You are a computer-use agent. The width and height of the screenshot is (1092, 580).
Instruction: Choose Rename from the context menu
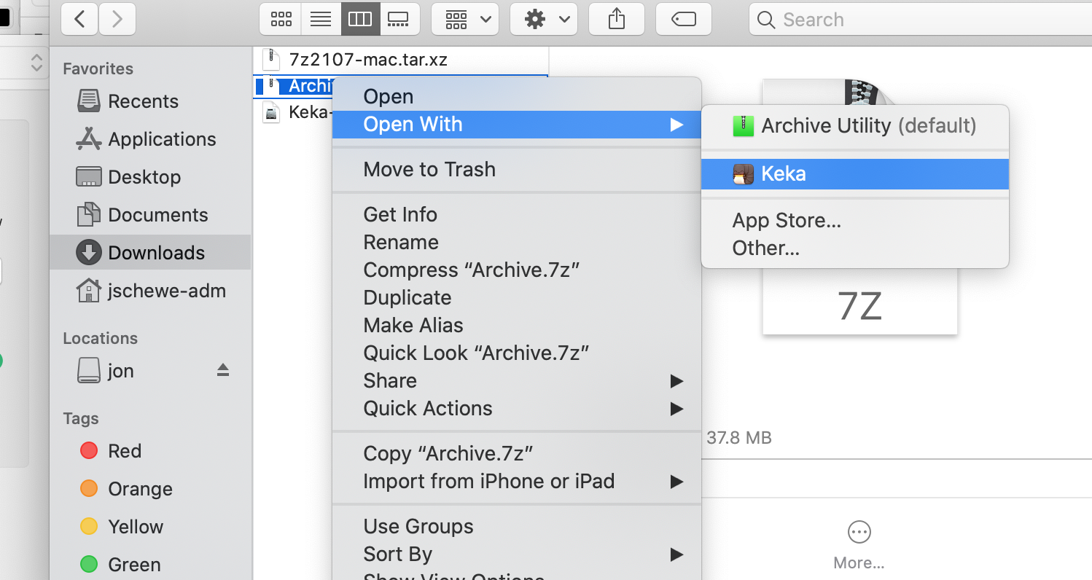click(517, 242)
